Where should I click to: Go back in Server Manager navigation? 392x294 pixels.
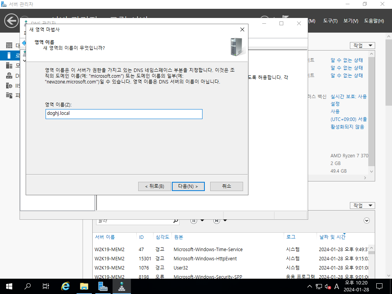(x=11, y=21)
